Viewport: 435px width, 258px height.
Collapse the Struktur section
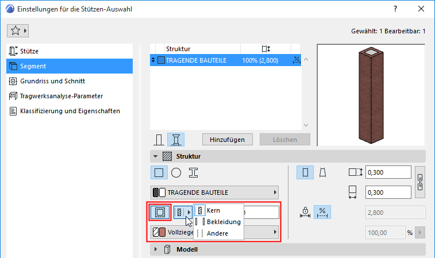155,156
